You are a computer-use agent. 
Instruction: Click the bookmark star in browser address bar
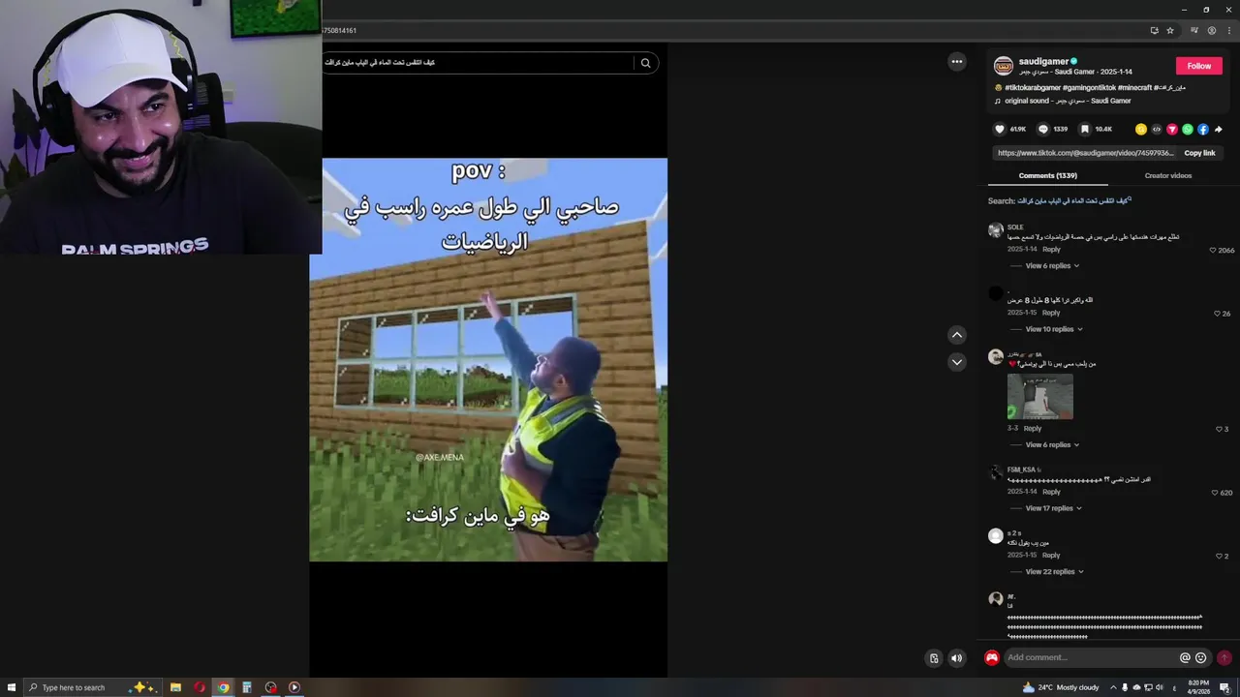coord(1170,30)
